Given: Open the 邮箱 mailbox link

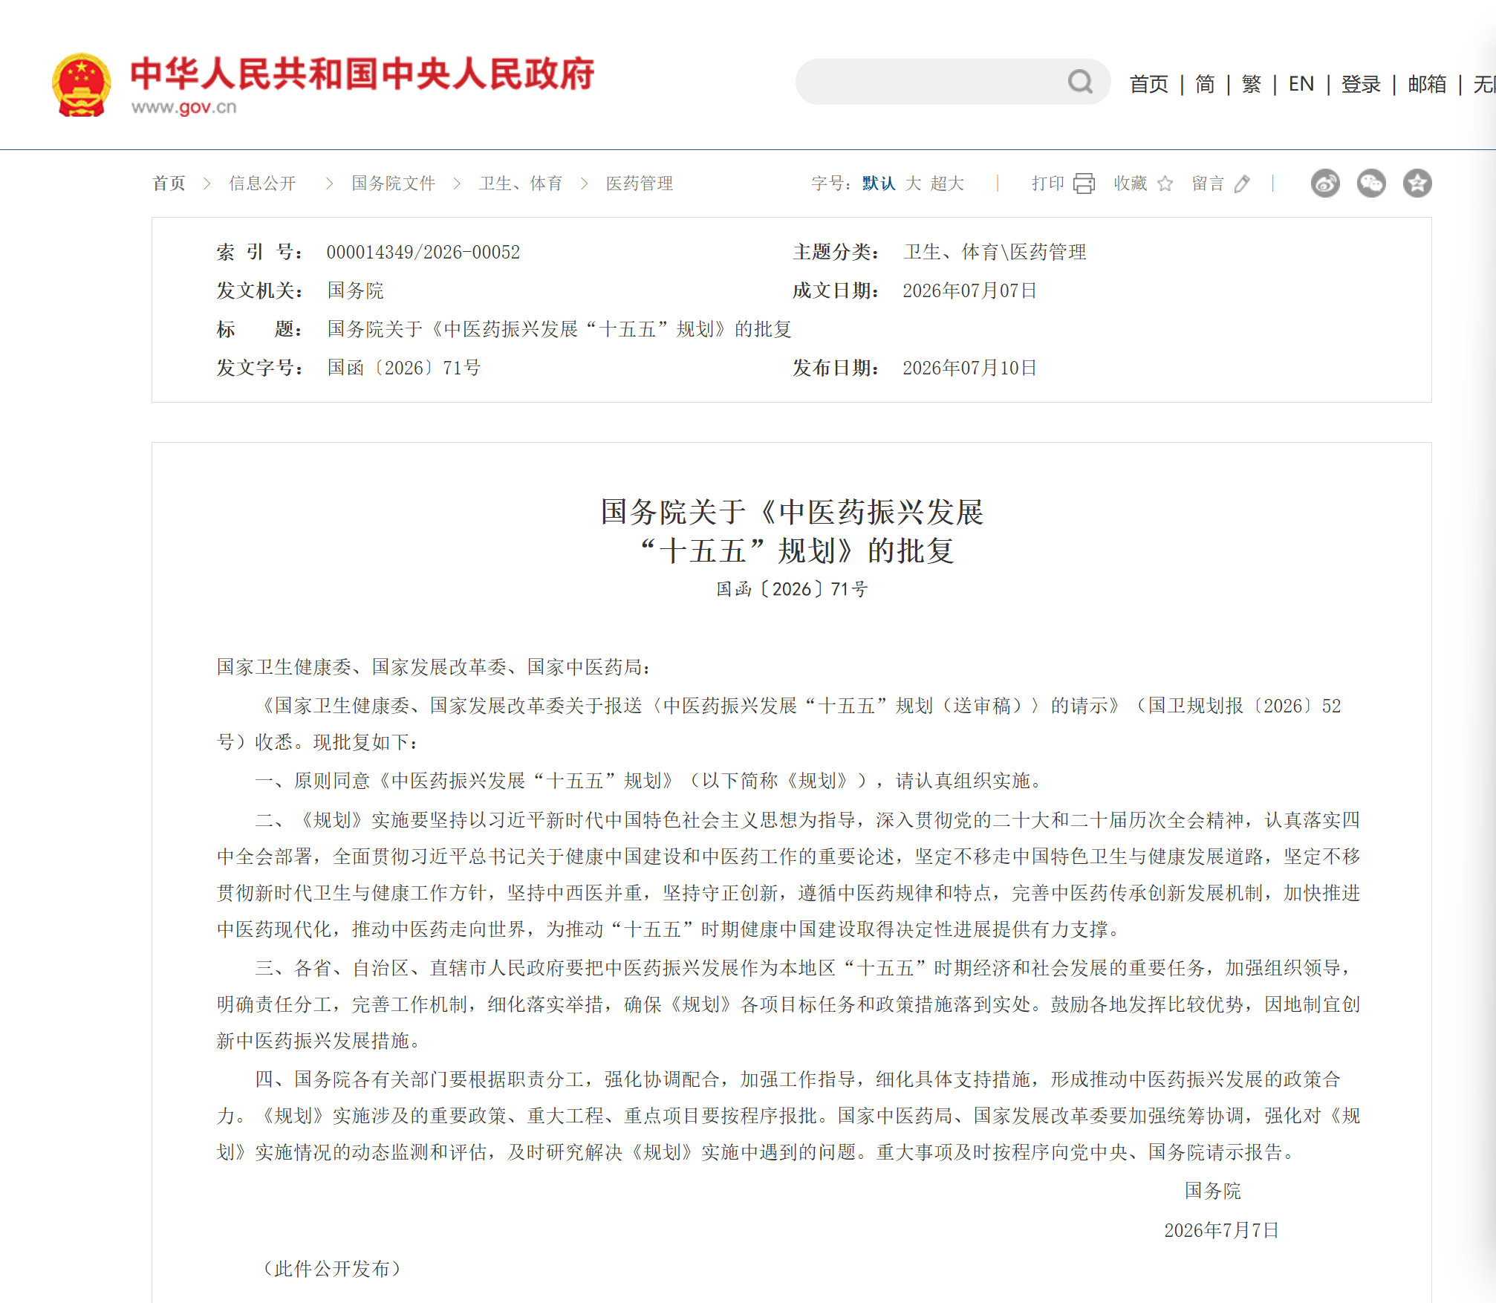Looking at the screenshot, I should pyautogui.click(x=1428, y=84).
